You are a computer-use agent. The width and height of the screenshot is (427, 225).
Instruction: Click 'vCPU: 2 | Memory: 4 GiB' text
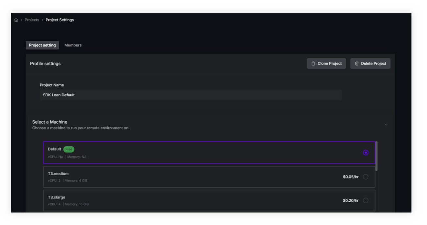pos(68,180)
